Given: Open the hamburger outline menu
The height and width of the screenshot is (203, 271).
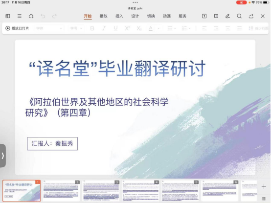Looking at the screenshot, I should 20,16.
